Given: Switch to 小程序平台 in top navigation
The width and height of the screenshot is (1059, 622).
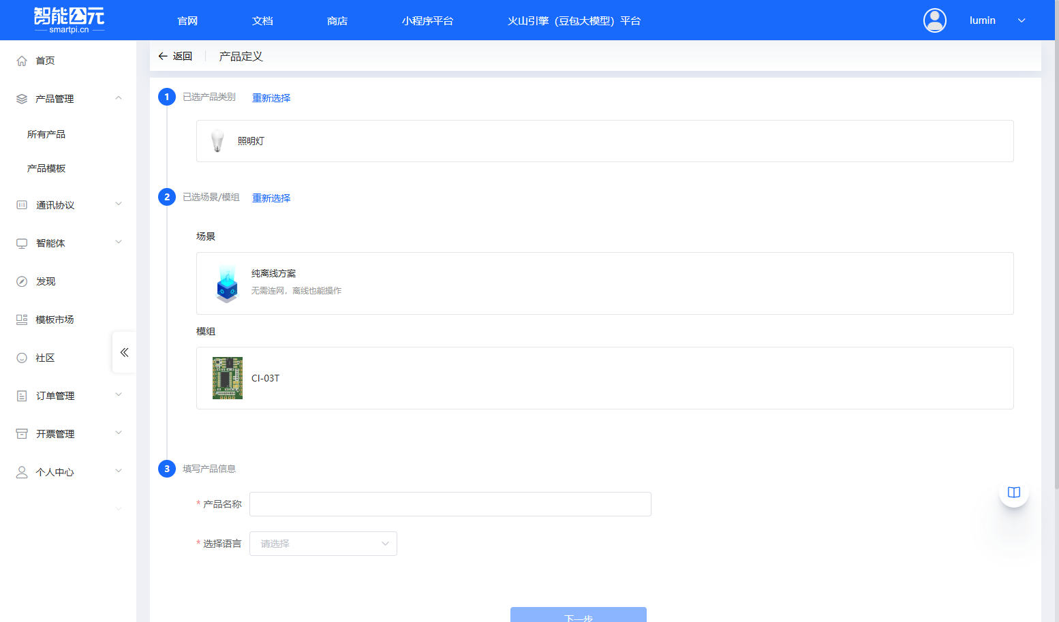Looking at the screenshot, I should click(x=428, y=20).
